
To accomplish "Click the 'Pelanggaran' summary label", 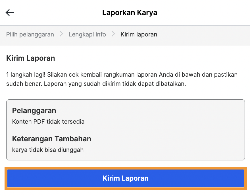I will pos(34,111).
